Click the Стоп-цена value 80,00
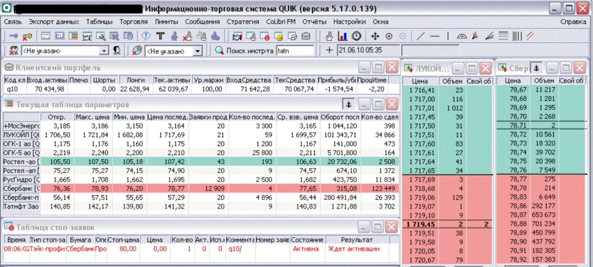 (128, 249)
